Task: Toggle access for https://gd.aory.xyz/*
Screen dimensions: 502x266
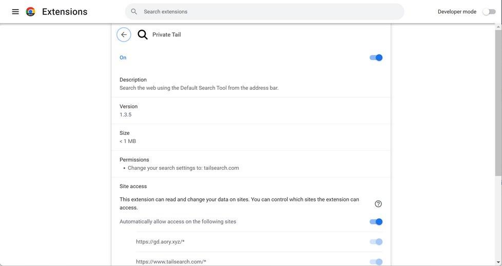Action: click(376, 242)
